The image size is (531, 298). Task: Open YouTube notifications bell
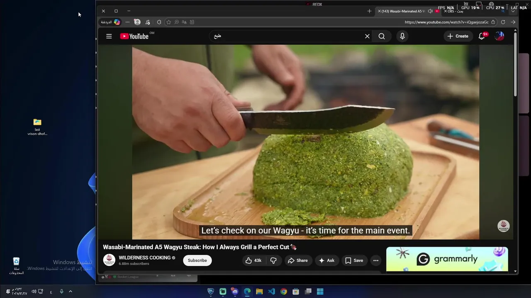(x=482, y=36)
